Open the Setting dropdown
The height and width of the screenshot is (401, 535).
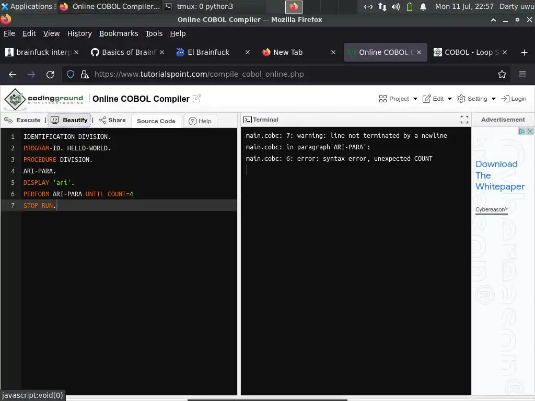pos(476,99)
